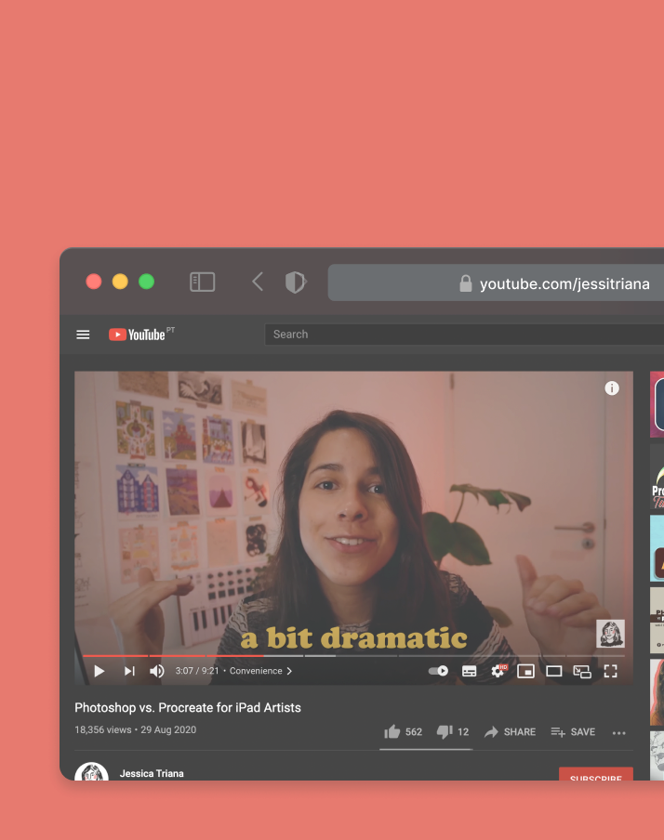Open the YouTube hamburger guide menu

(x=83, y=335)
